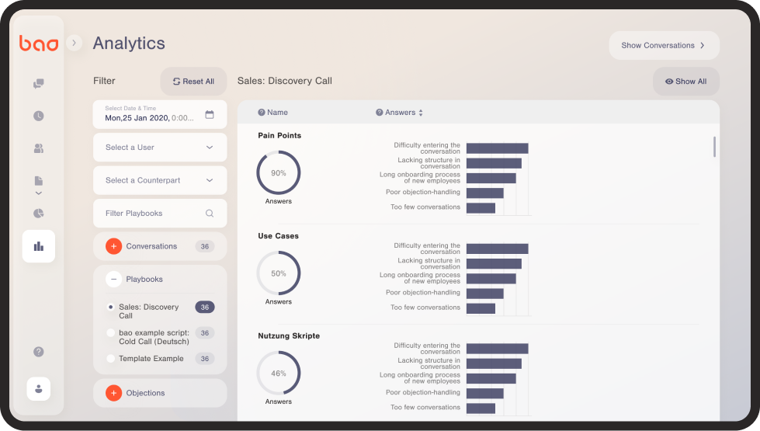The image size is (760, 431).
Task: Click the Reset All button
Action: point(193,82)
